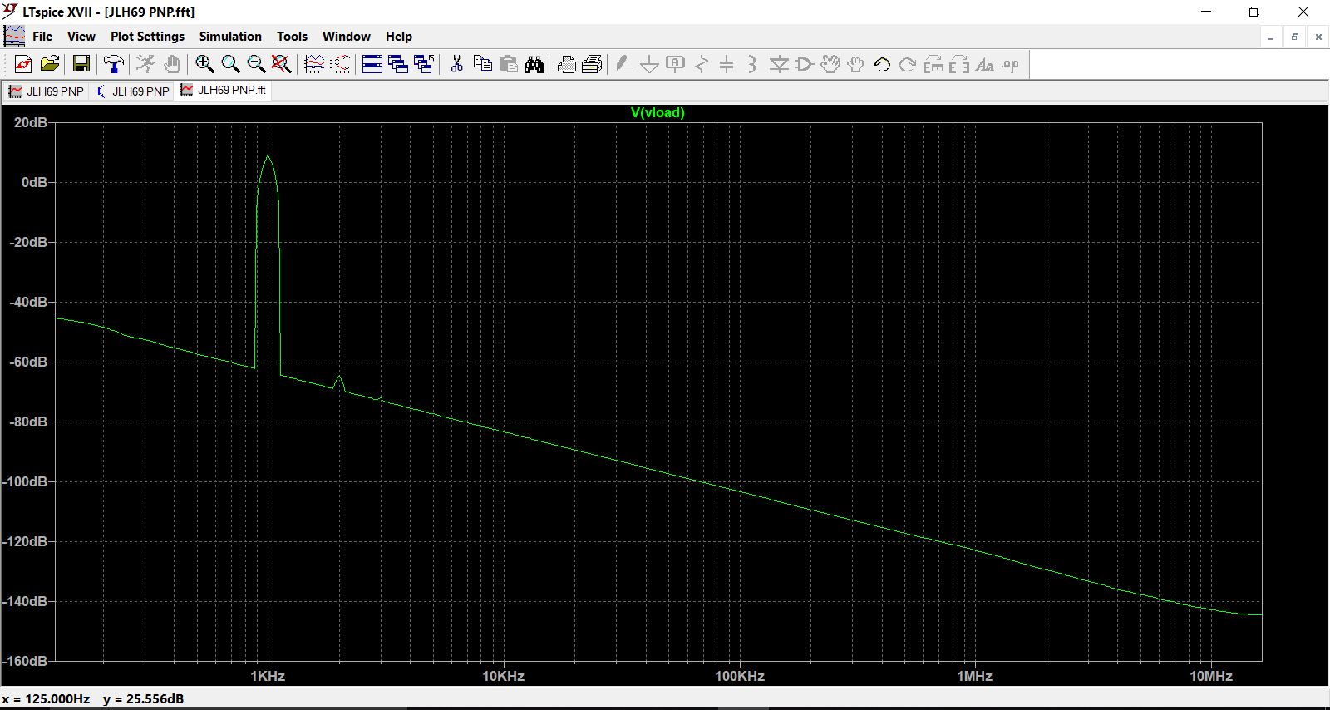
Task: Open the View menu
Action: [81, 37]
